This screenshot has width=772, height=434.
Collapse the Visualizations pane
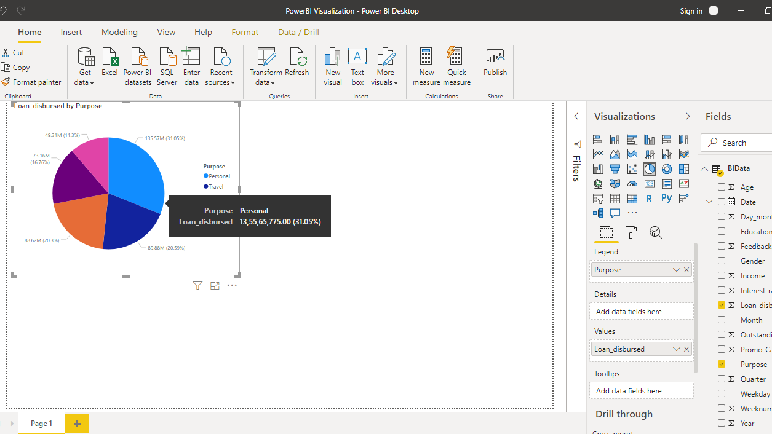688,116
